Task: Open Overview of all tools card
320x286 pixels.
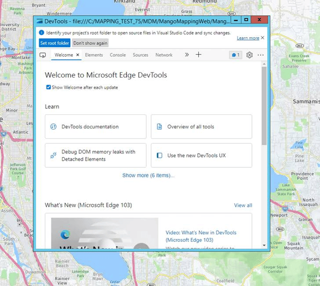Action: (202, 126)
